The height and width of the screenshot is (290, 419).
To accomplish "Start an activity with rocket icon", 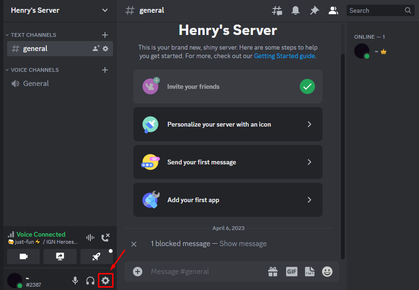I will pos(96,256).
